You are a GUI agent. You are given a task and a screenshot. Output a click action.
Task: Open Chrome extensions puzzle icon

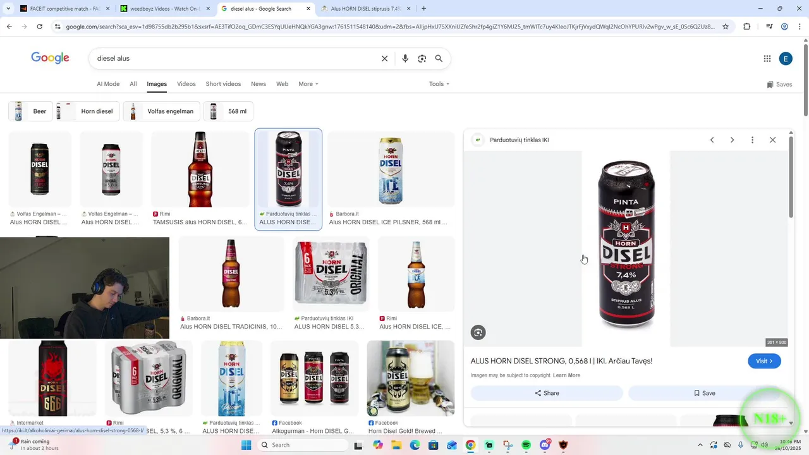tap(746, 27)
